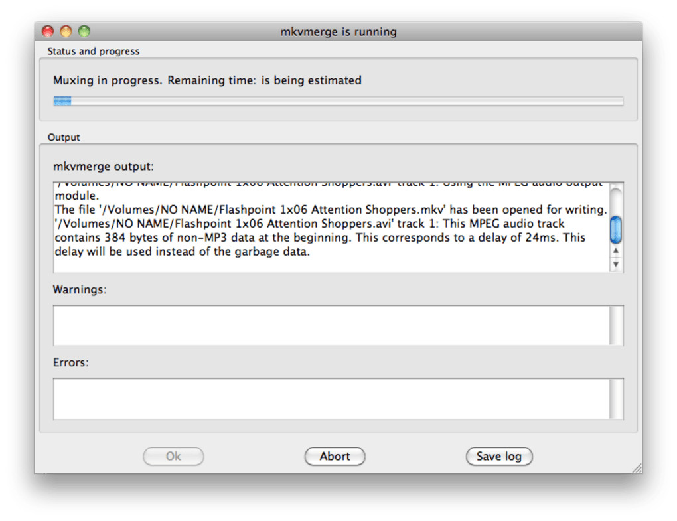Click the Abort button

click(335, 456)
